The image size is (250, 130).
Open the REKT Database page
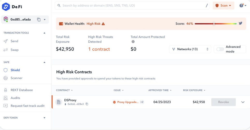[x=22, y=90]
